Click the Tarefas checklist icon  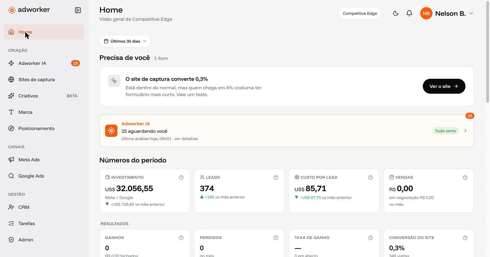pyautogui.click(x=11, y=223)
